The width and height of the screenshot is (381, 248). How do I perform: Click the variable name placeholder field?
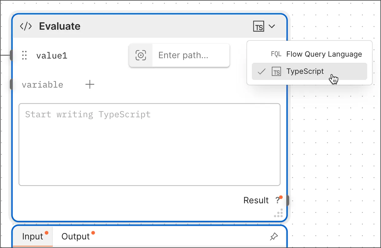coord(42,85)
